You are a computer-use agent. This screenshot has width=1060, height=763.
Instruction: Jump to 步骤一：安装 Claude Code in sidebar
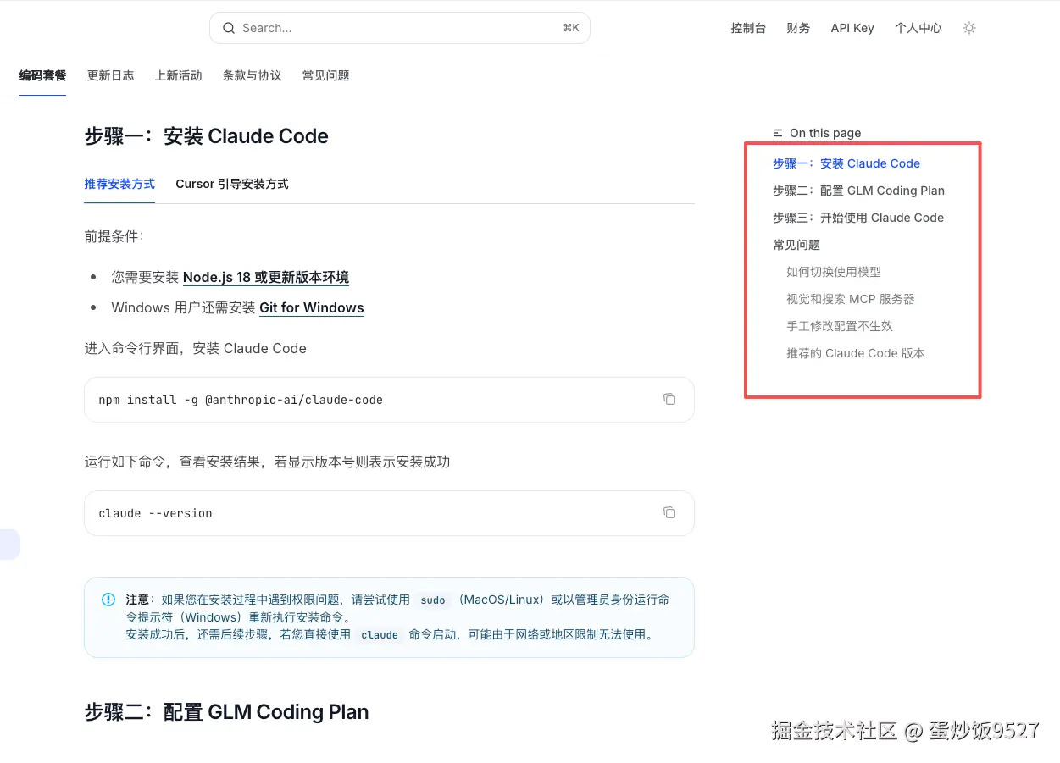846,163
